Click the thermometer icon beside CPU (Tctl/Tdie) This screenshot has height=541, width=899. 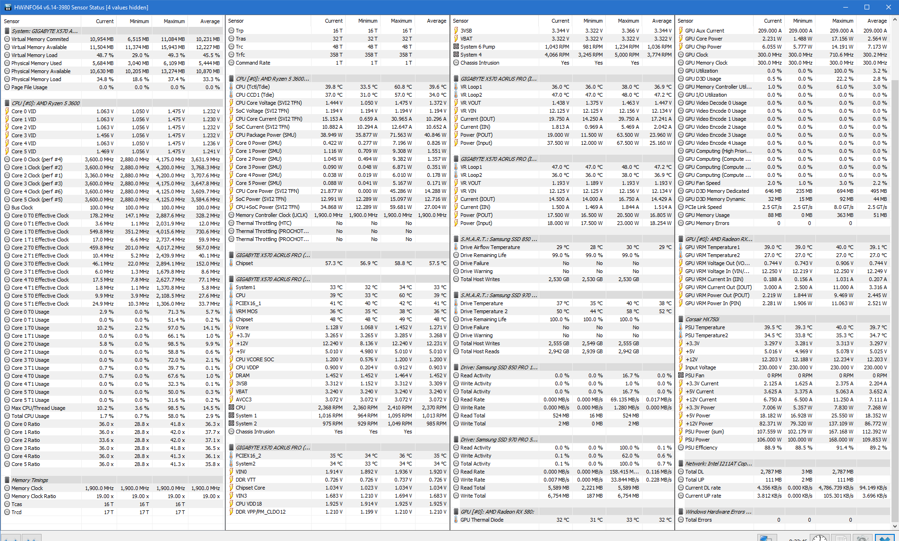pos(231,87)
